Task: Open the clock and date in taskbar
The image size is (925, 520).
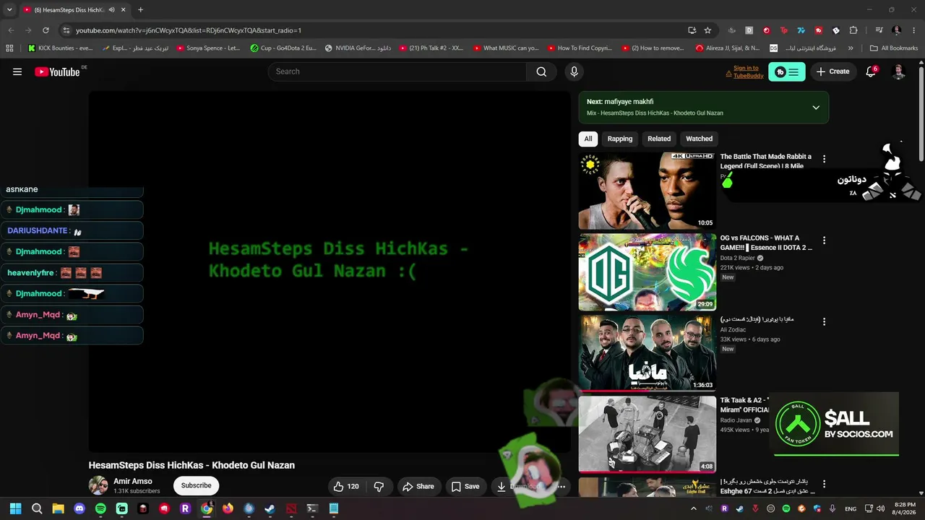Action: (x=905, y=508)
